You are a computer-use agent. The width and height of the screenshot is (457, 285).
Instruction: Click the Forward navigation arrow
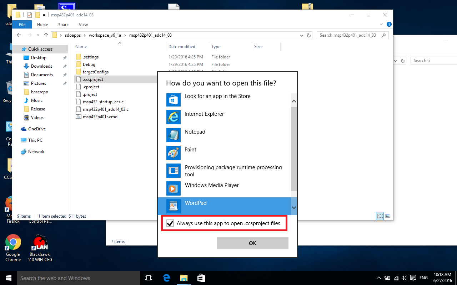click(30, 35)
